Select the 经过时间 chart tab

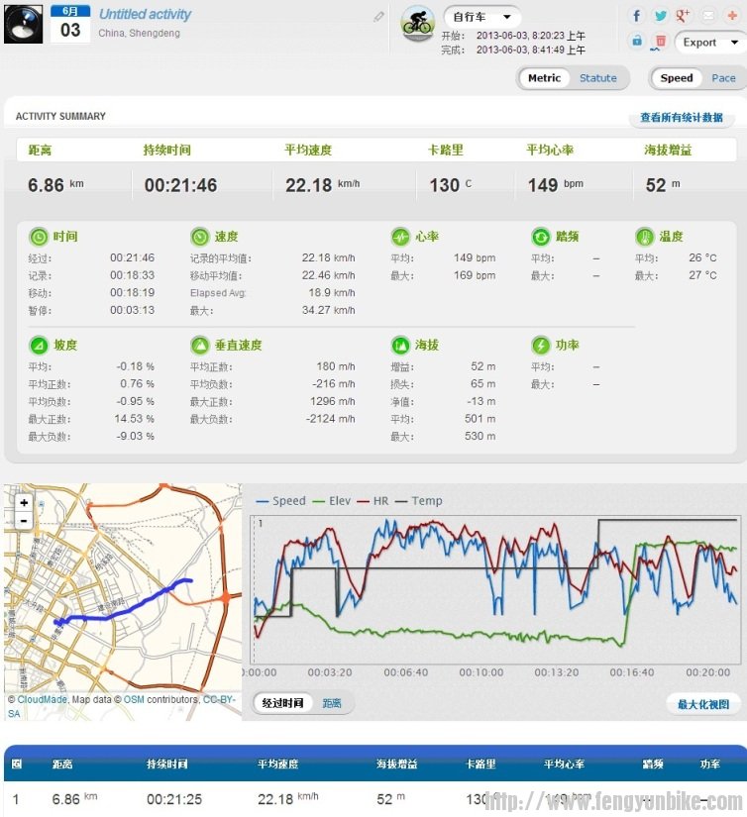pos(282,703)
